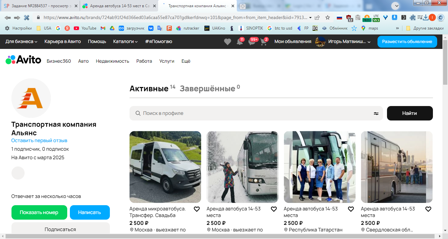Switch to the Аренда автобуса browser tab

[x=119, y=6]
